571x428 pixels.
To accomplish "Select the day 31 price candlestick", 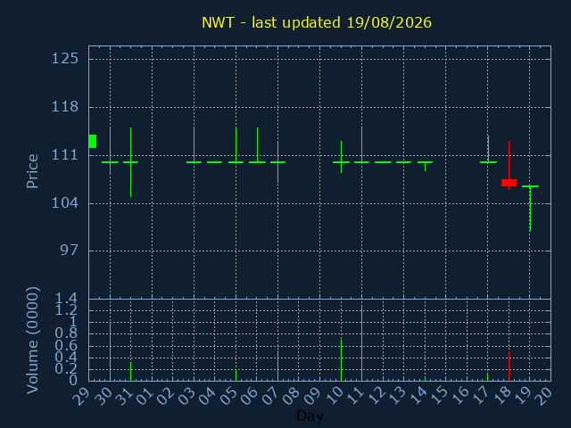I will pyautogui.click(x=131, y=162).
